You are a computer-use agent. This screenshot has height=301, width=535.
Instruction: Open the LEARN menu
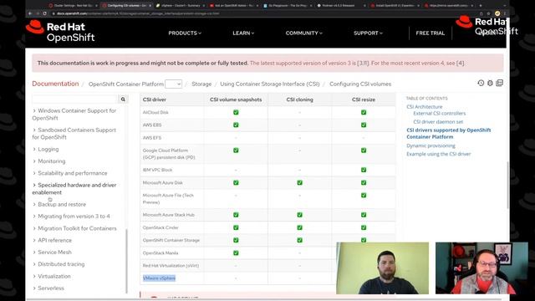coord(243,33)
